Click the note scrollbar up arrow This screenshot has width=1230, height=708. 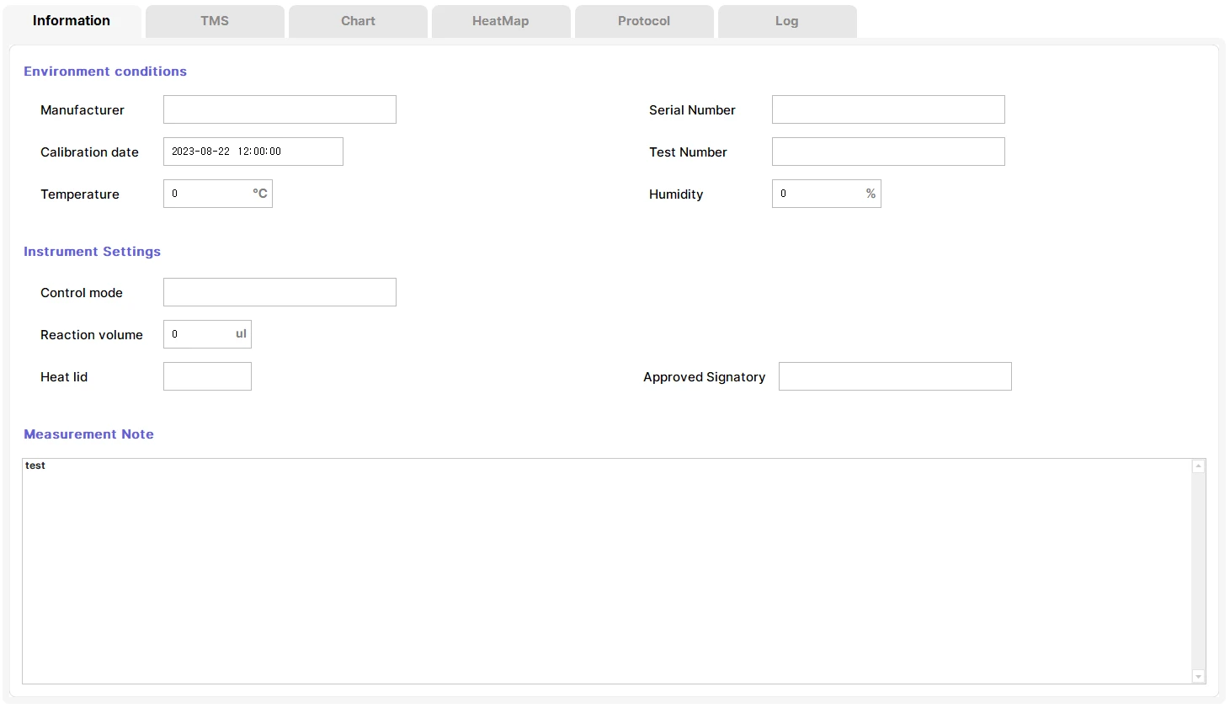click(x=1199, y=466)
